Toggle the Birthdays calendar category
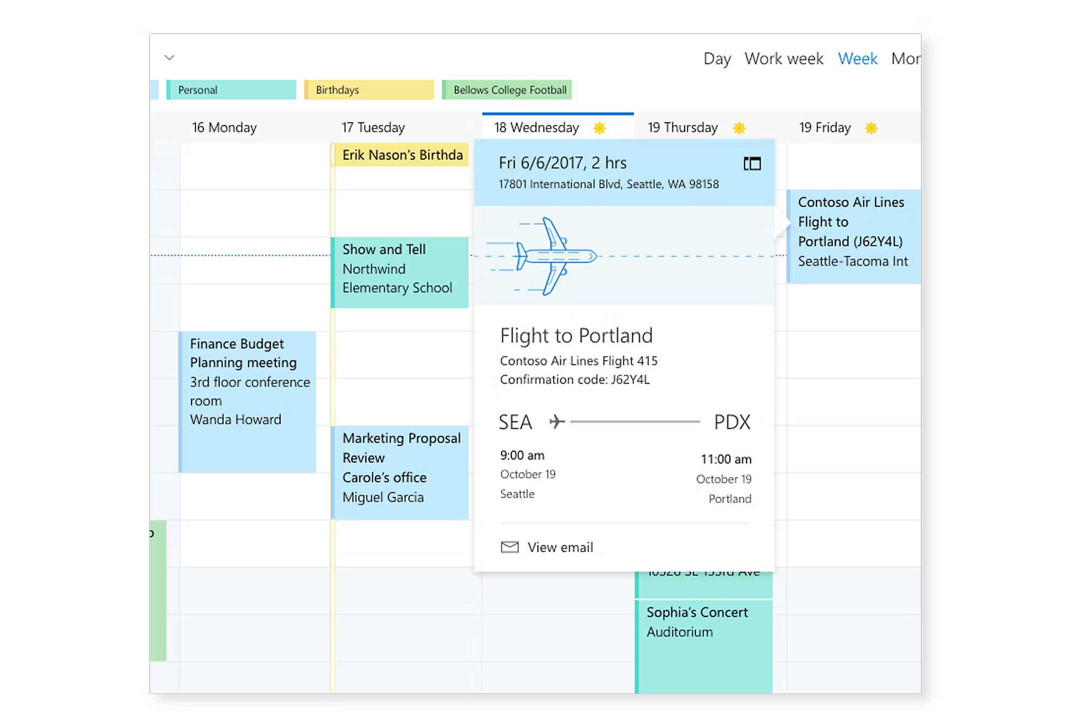1071x728 pixels. point(369,90)
